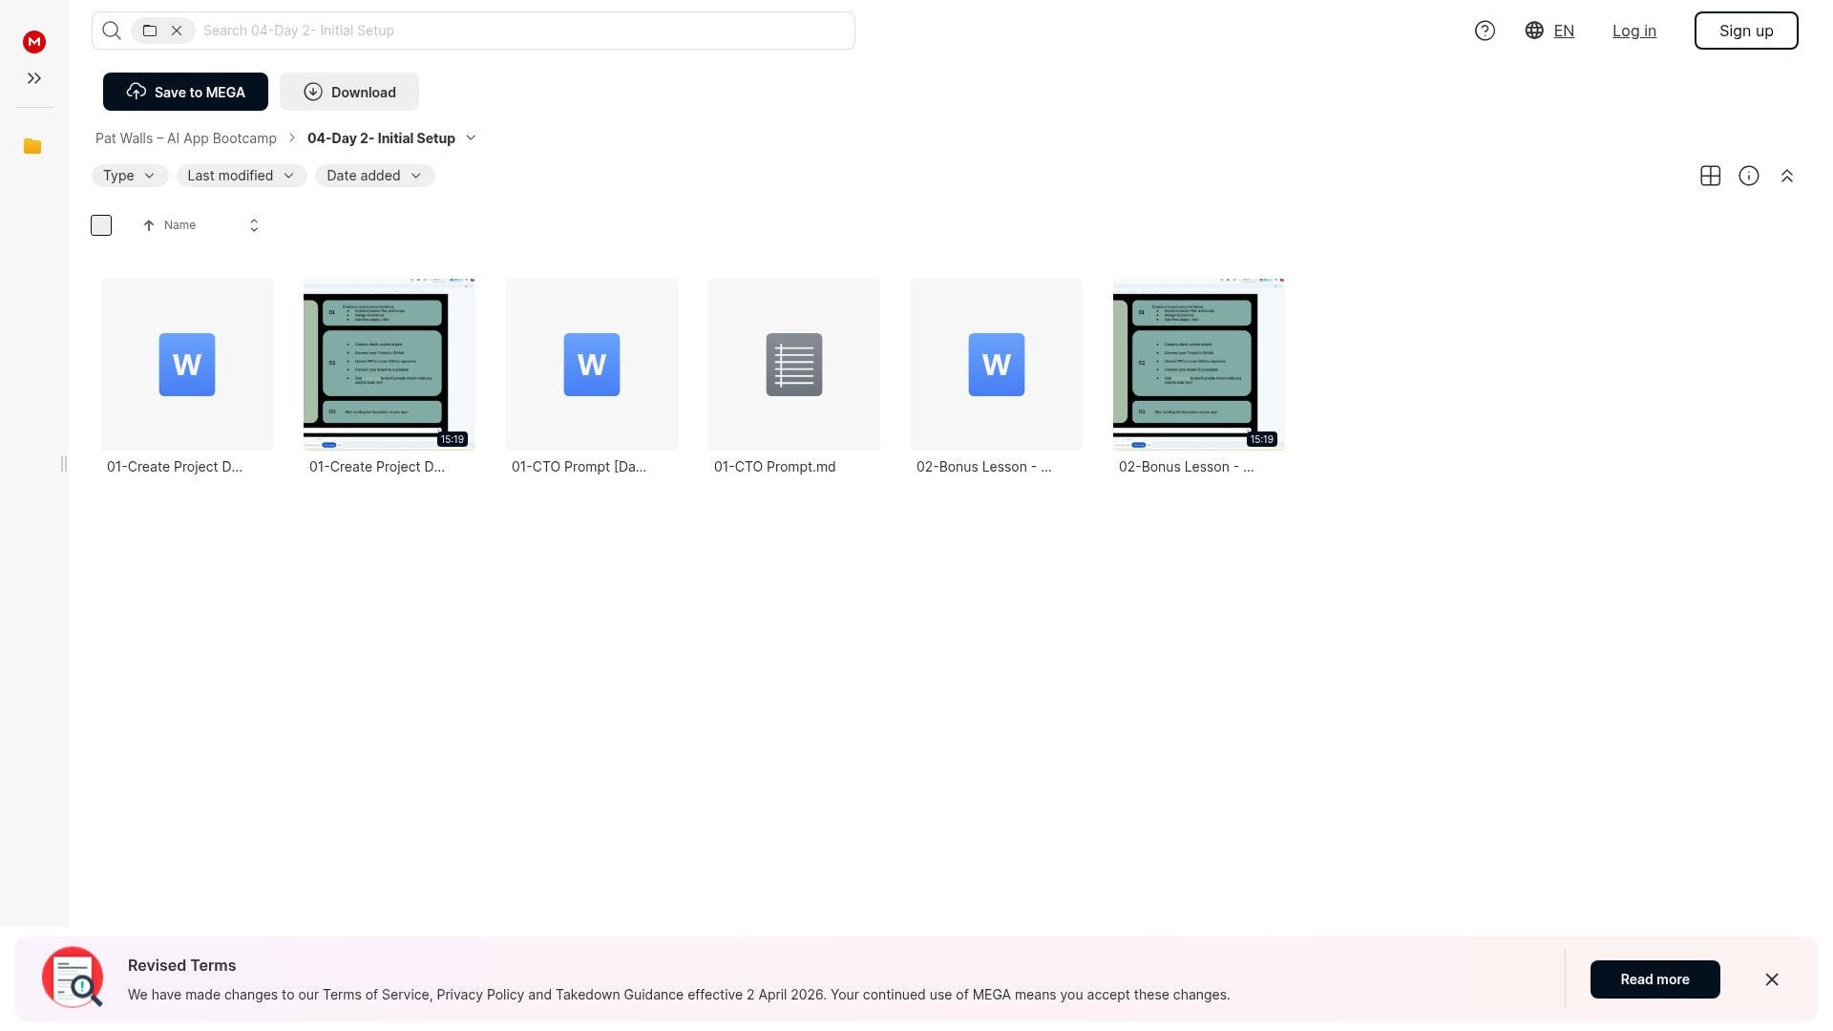Click the MEGA logo icon
The image size is (1833, 1031).
[34, 41]
